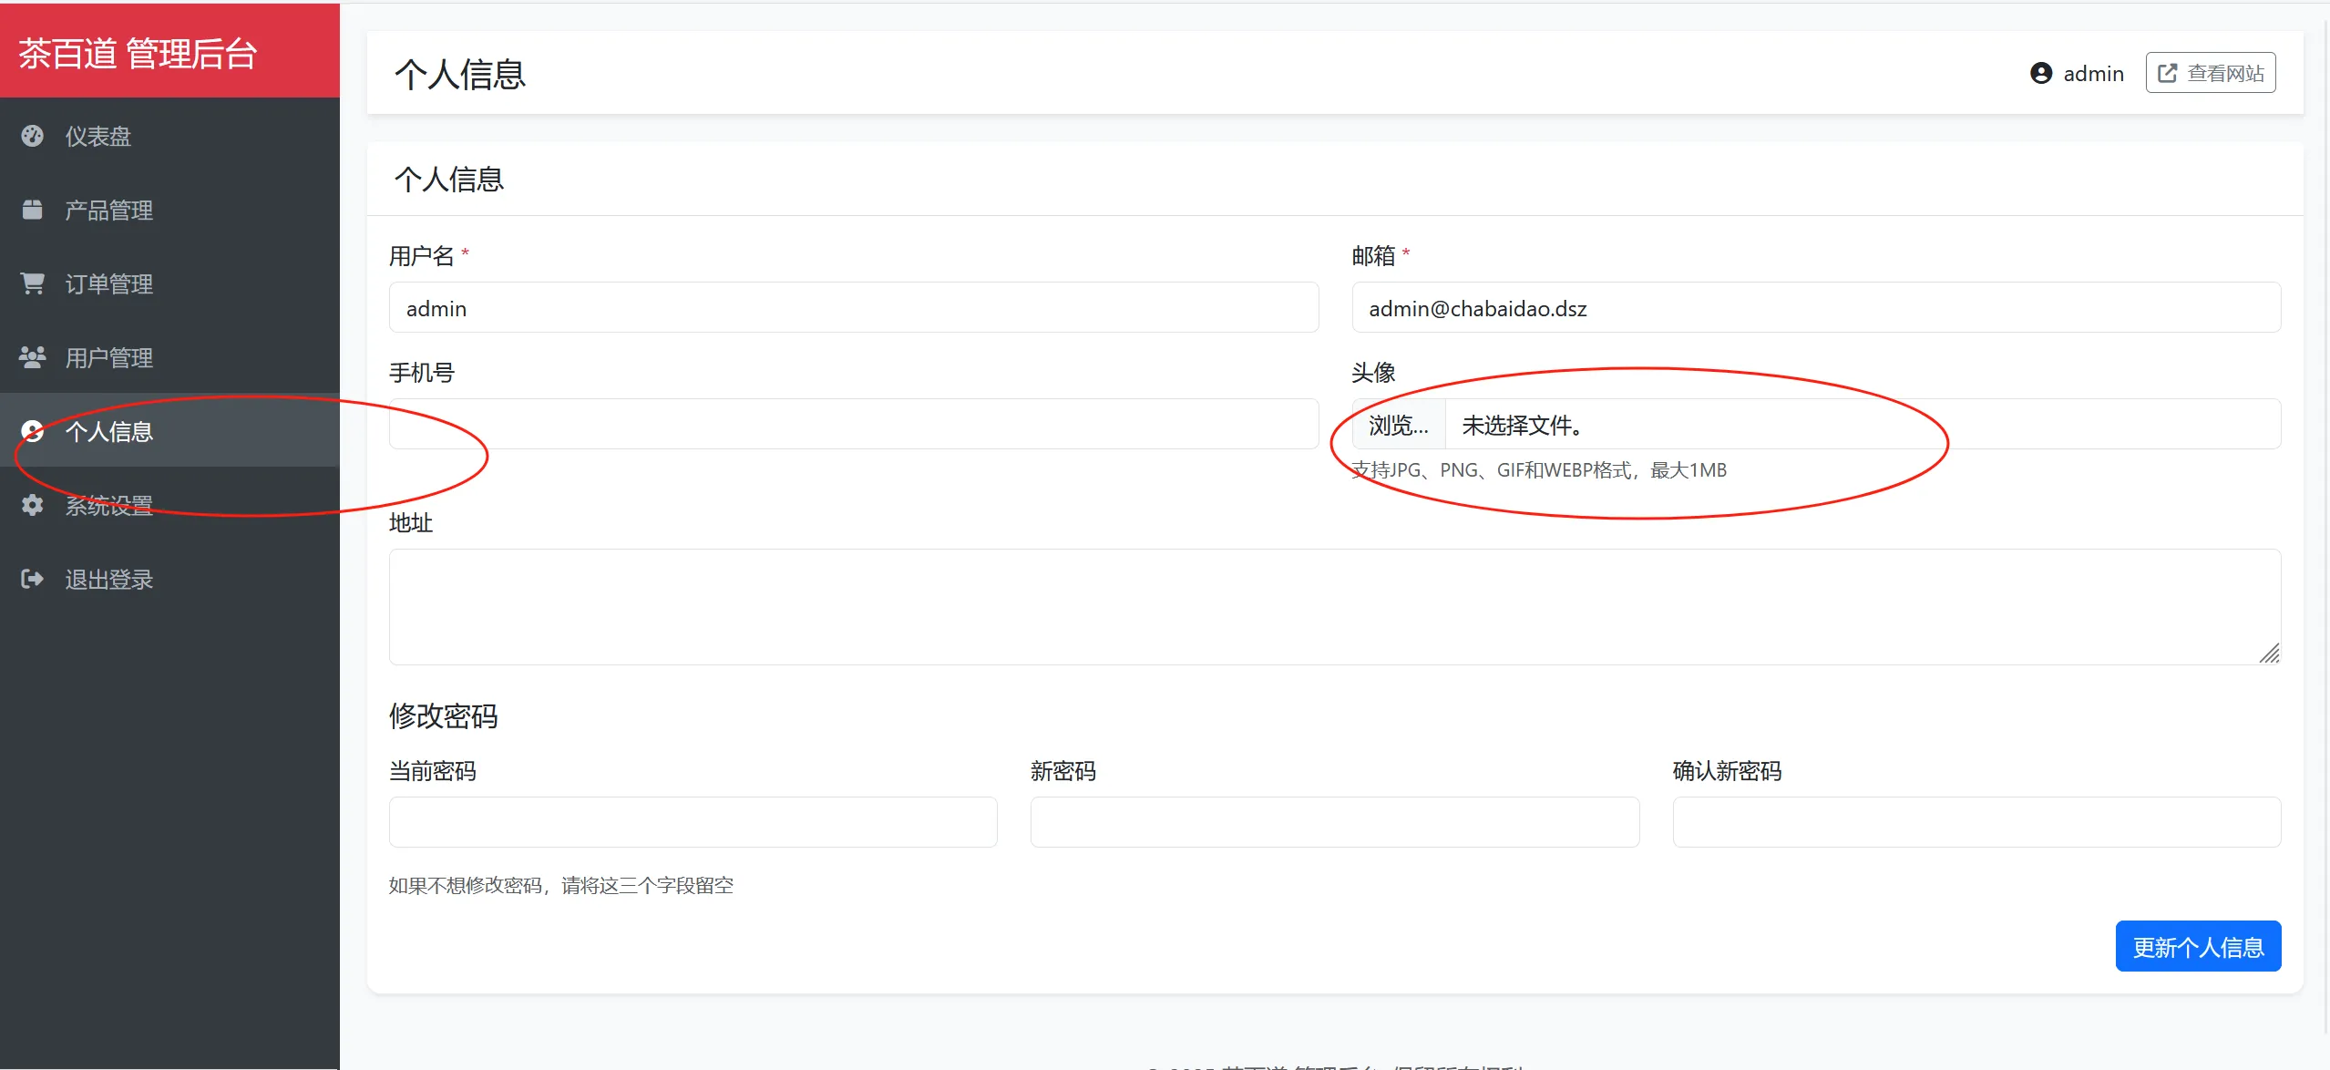
Task: Click the empty 手机号 input
Action: tap(853, 425)
